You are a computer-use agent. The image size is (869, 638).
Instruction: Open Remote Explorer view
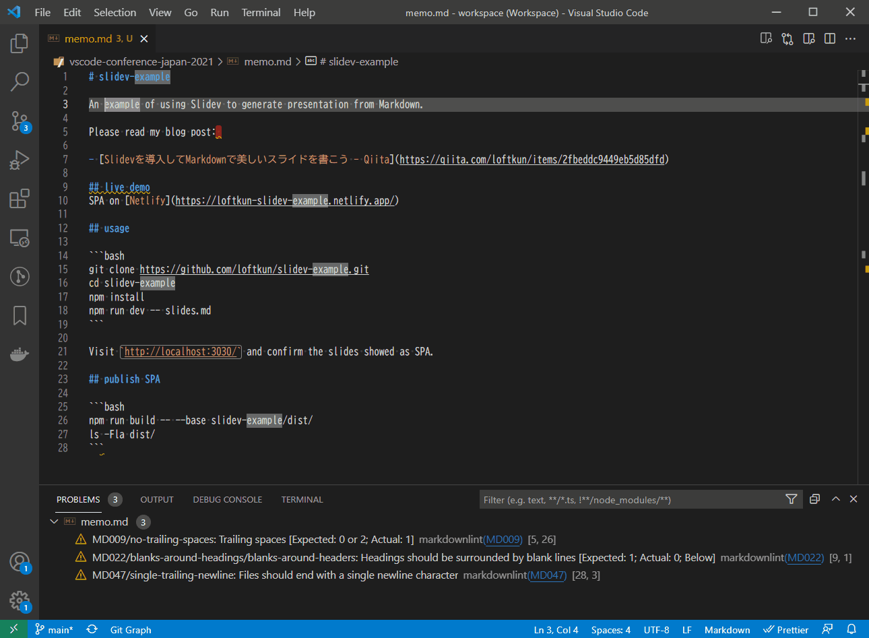click(x=20, y=238)
